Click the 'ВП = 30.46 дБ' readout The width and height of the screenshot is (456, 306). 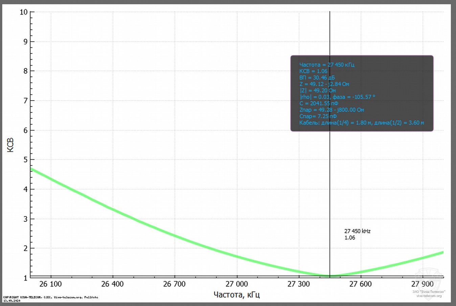coord(317,78)
